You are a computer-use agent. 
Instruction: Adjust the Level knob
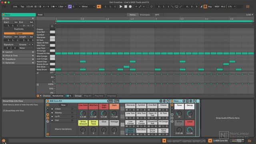190,130
